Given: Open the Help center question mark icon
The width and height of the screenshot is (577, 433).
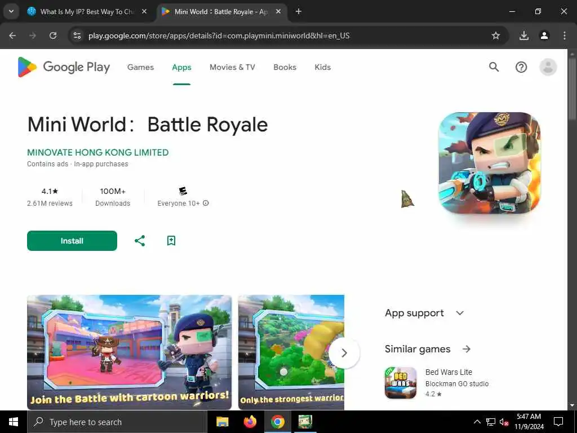Looking at the screenshot, I should pyautogui.click(x=521, y=67).
